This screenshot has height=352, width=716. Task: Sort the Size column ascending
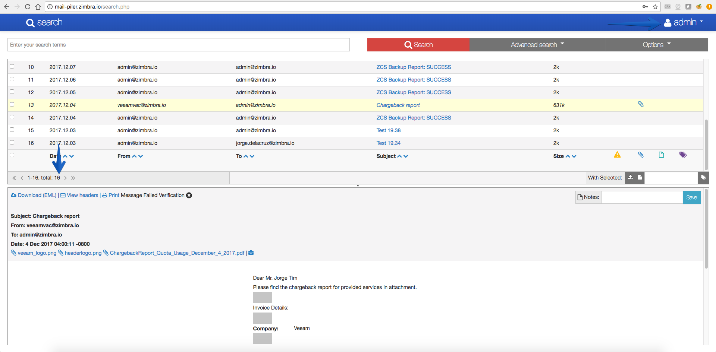click(568, 156)
